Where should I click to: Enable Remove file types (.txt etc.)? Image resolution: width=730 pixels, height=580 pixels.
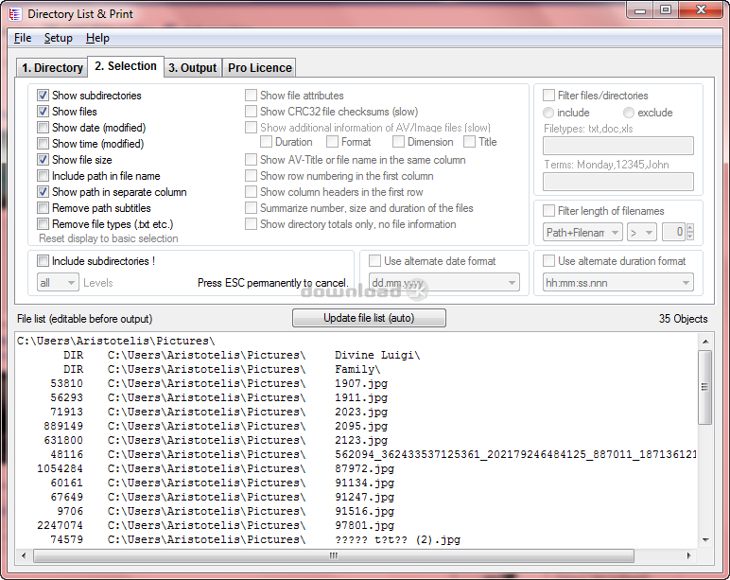[43, 224]
